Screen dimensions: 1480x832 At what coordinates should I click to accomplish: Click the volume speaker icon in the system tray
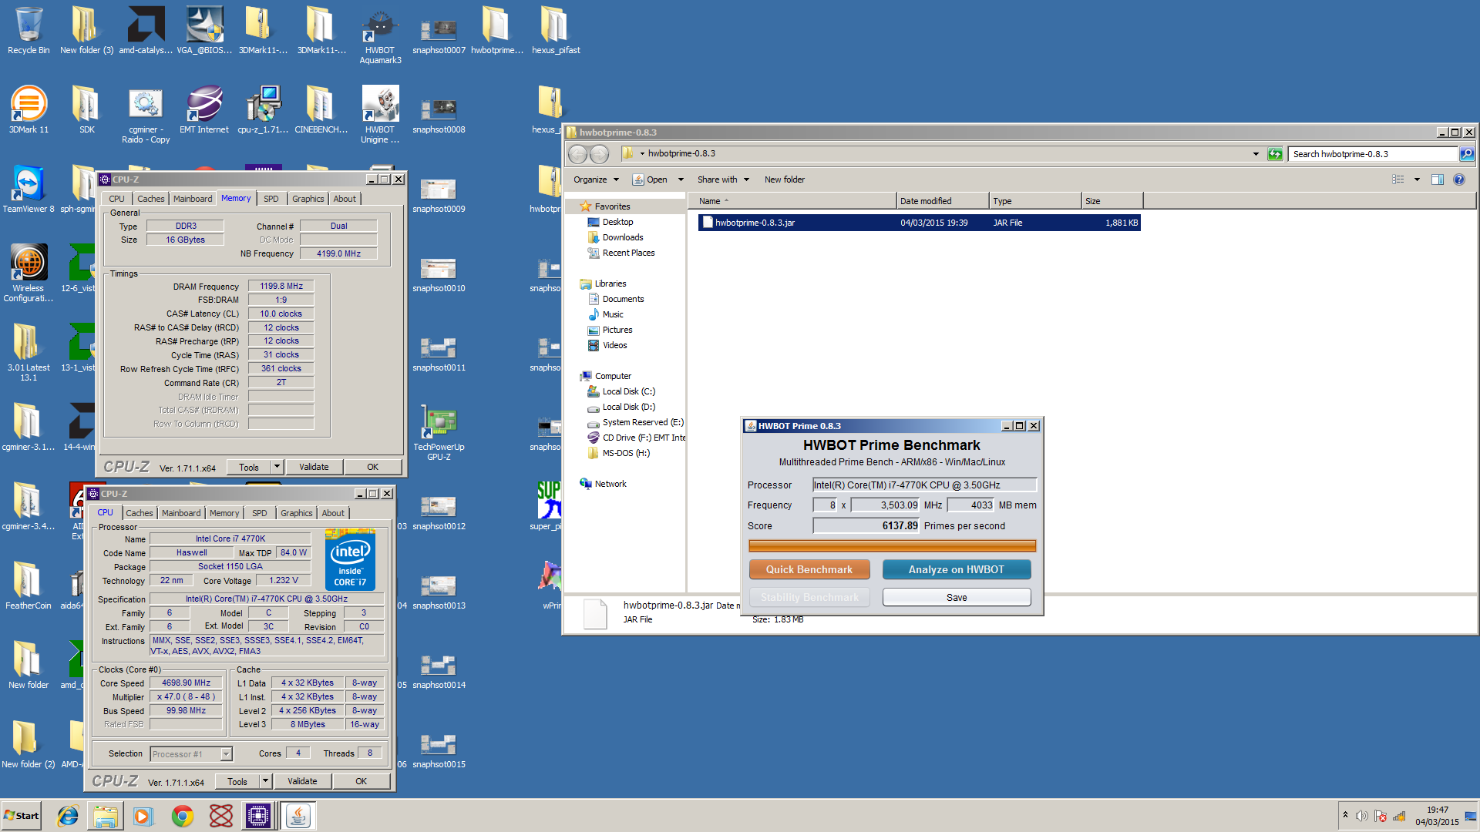point(1361,816)
